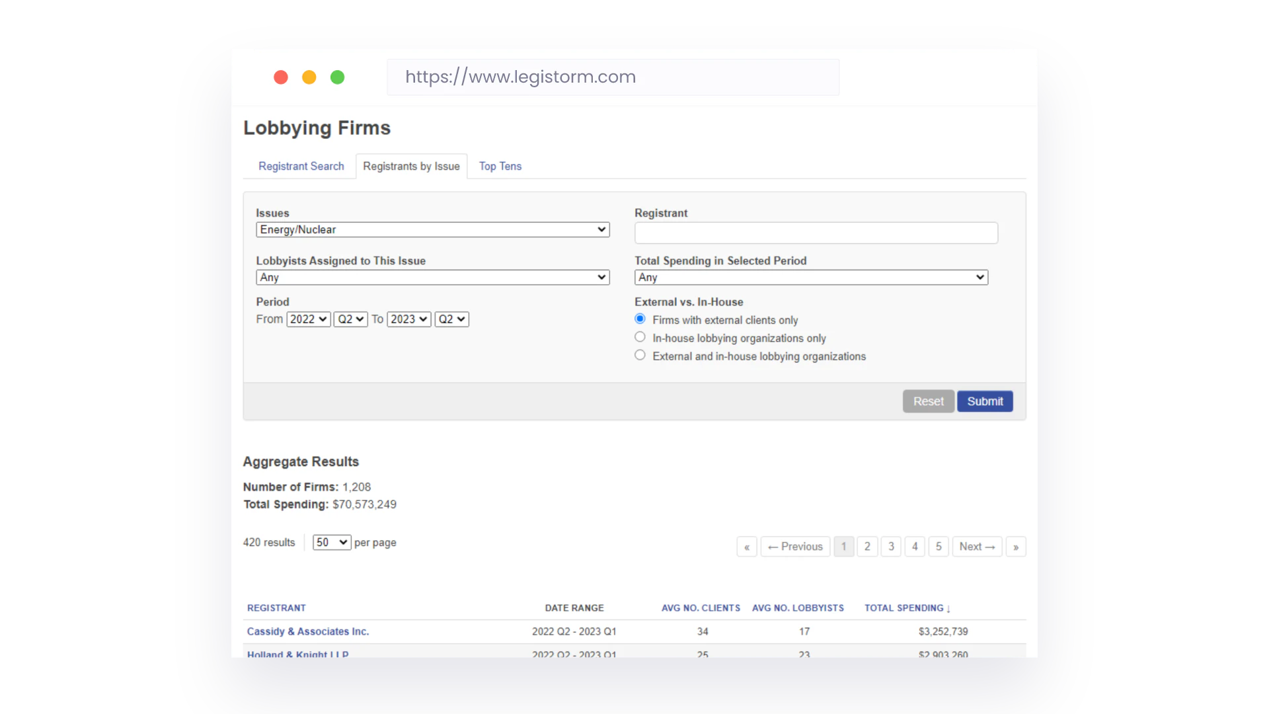Choose 'In-house lobbying organizations only' option

click(640, 337)
